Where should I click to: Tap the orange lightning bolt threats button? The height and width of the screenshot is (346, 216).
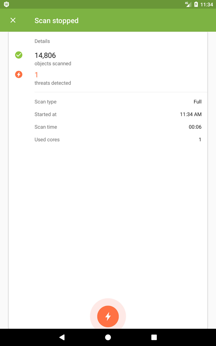pos(108,316)
